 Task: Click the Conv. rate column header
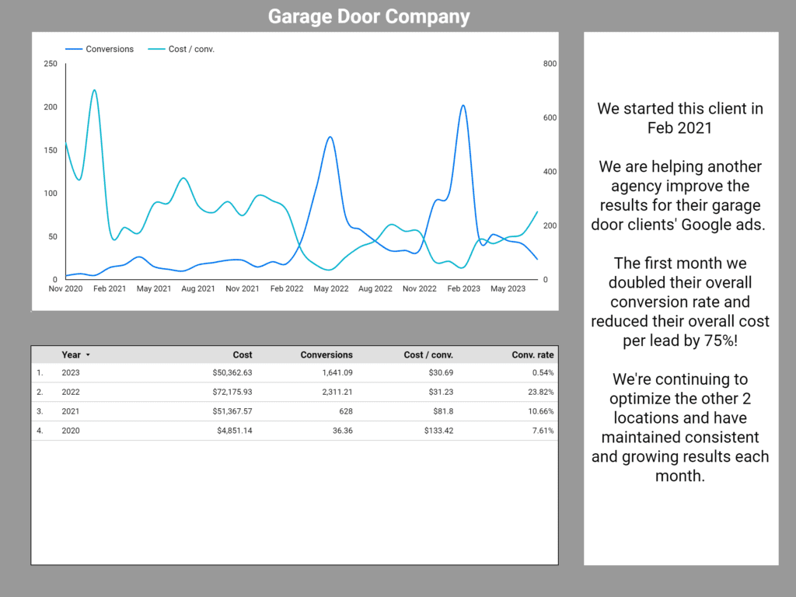click(x=532, y=354)
